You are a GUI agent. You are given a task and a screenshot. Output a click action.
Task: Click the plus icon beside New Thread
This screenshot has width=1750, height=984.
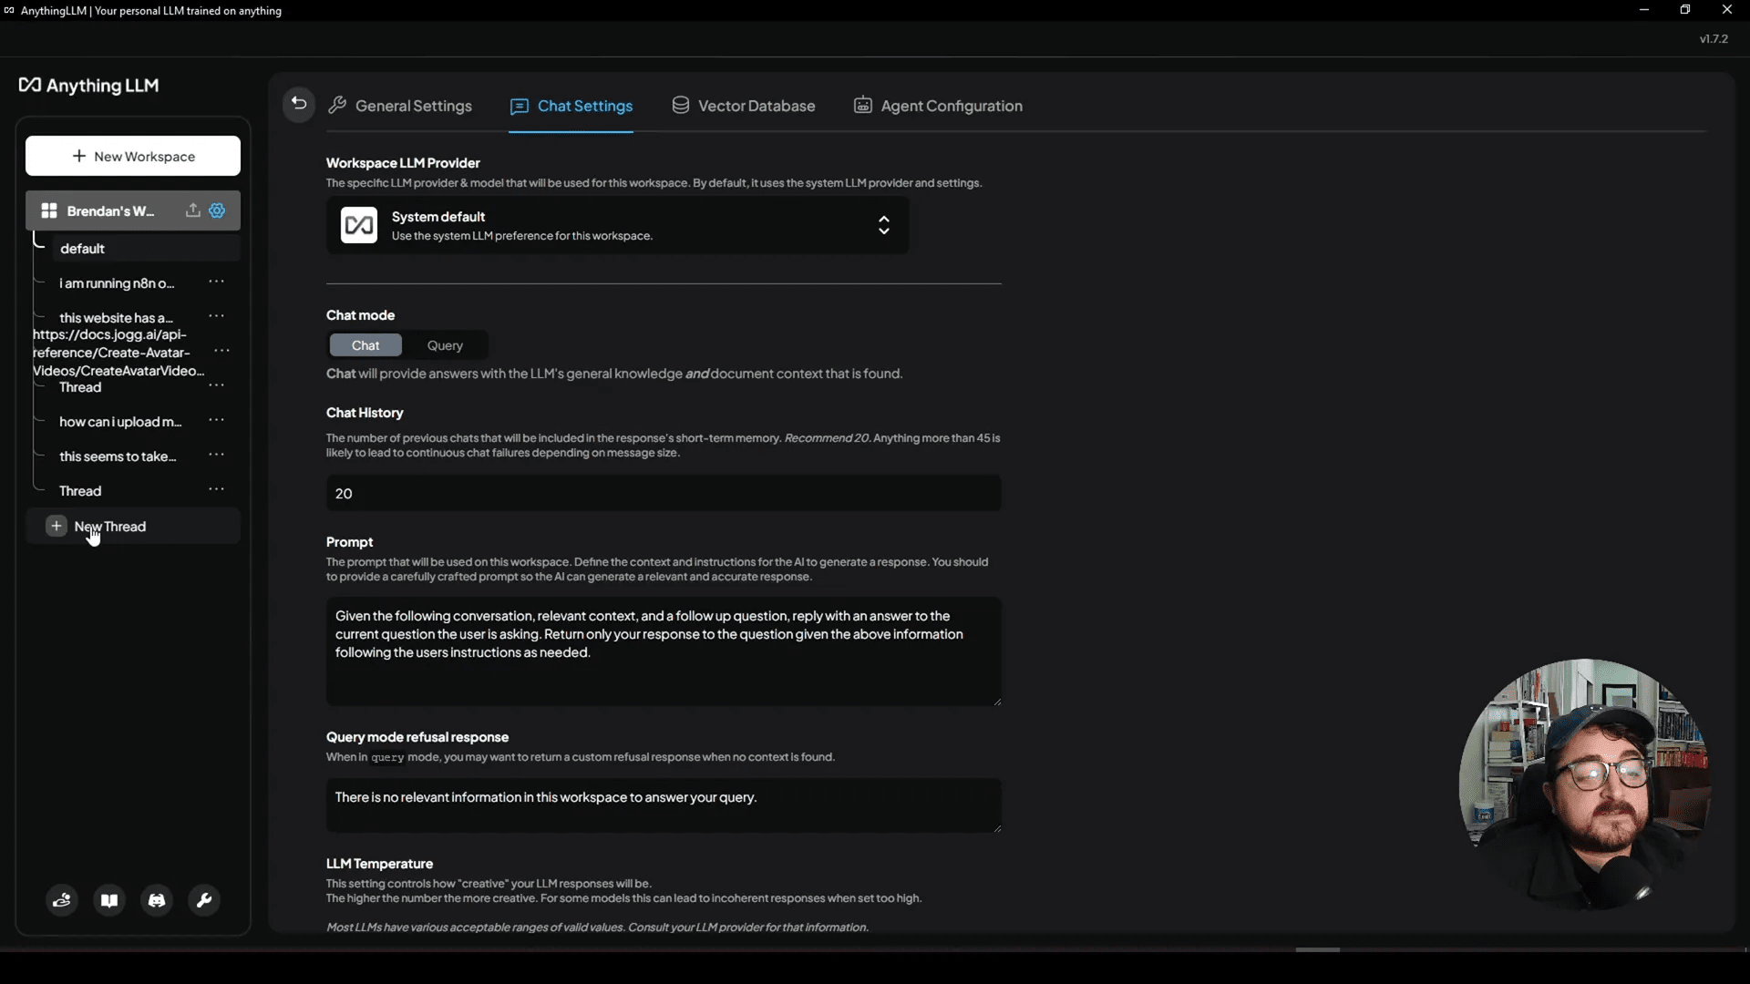tap(57, 526)
